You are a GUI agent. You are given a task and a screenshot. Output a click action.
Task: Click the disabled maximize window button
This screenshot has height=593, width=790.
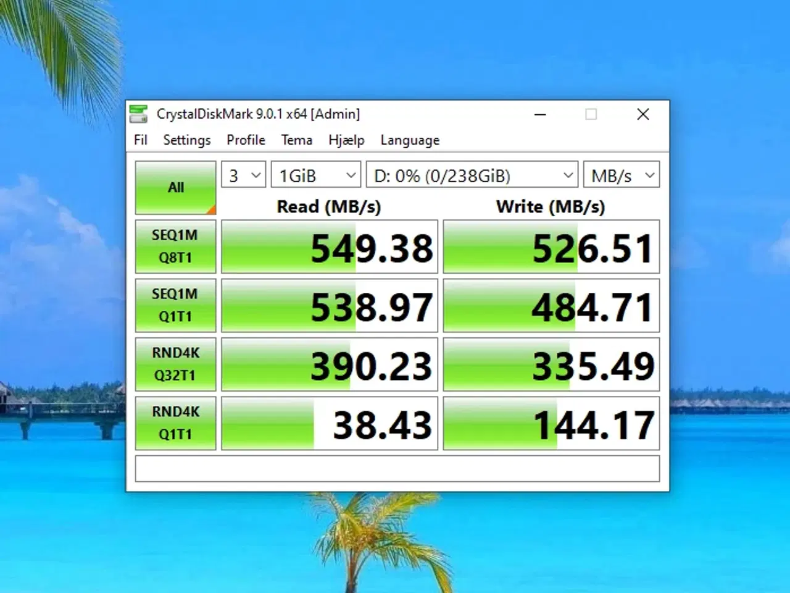click(x=591, y=114)
